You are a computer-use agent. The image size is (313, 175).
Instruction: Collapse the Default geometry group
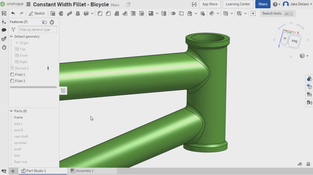[x=11, y=37]
